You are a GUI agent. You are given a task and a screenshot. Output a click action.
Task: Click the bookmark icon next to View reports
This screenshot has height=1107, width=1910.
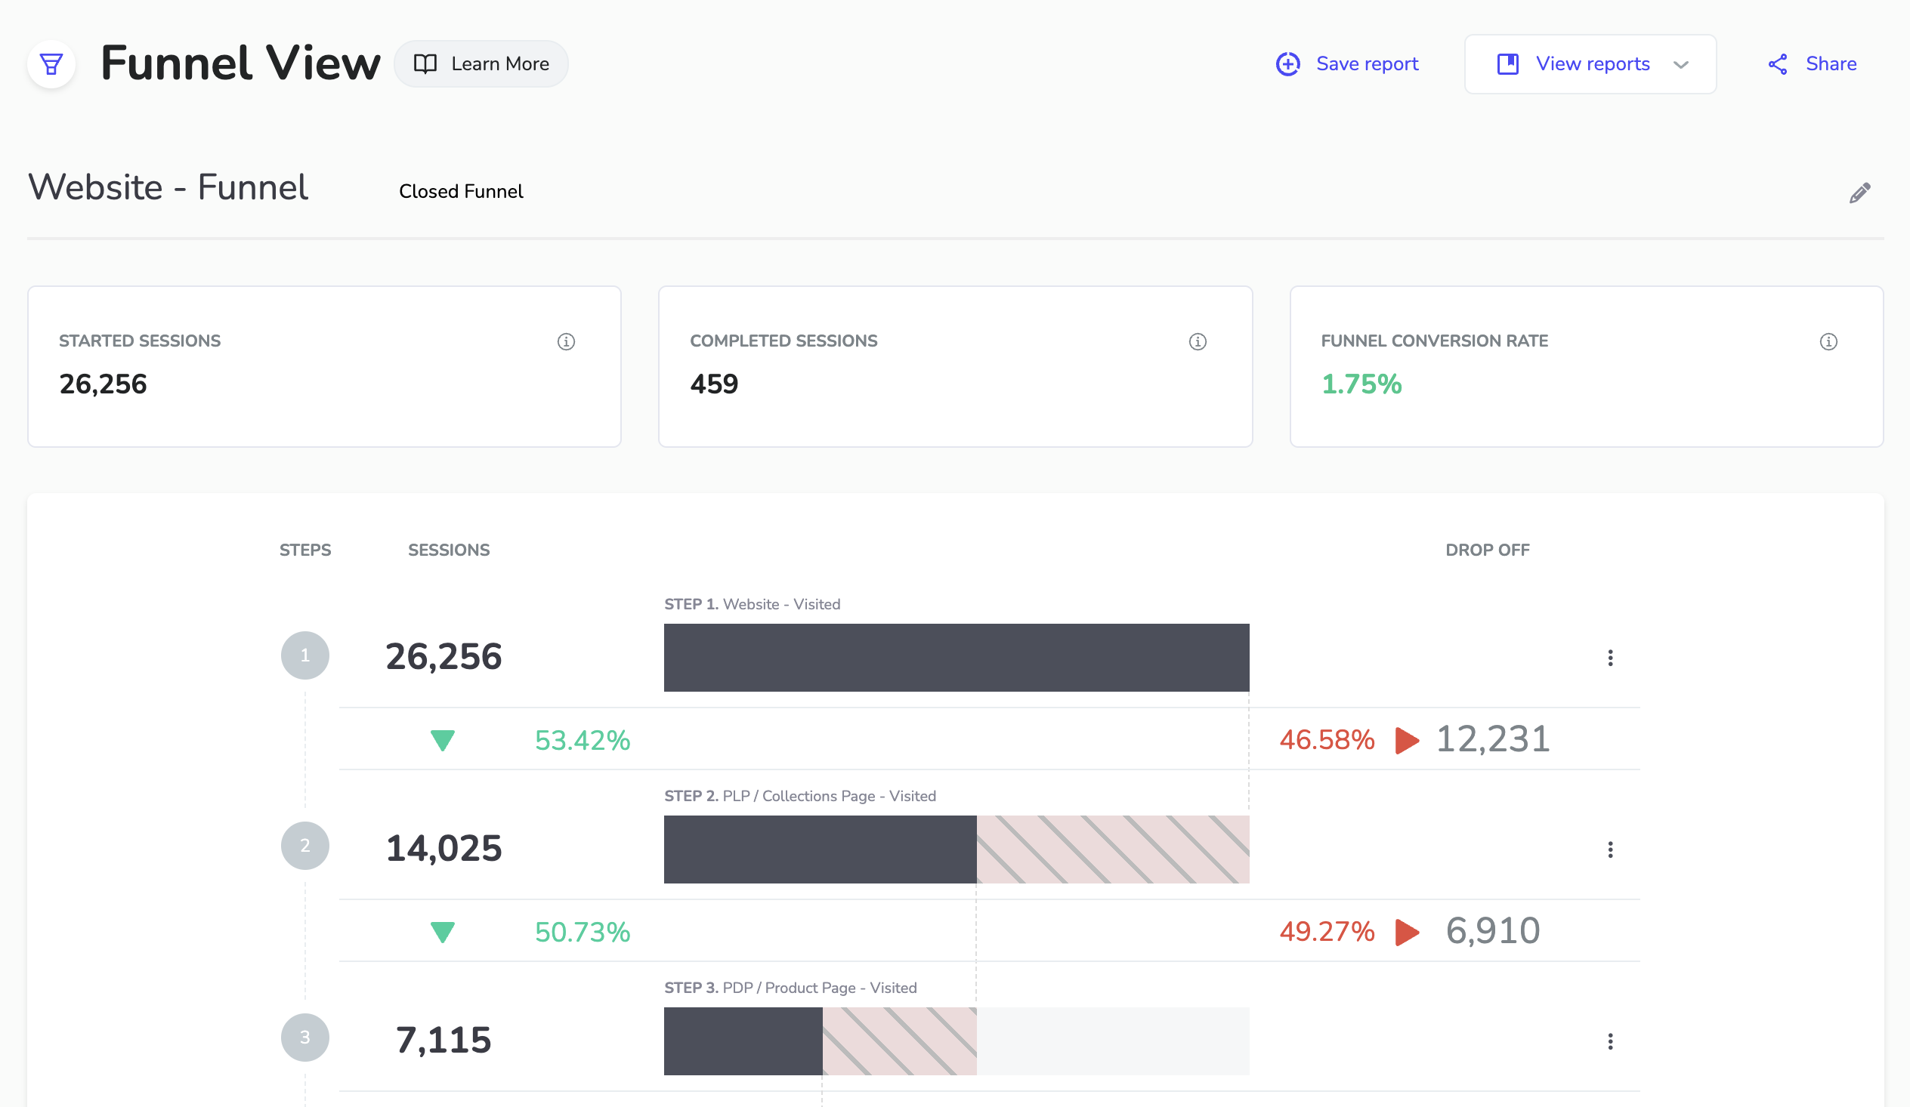(x=1508, y=63)
